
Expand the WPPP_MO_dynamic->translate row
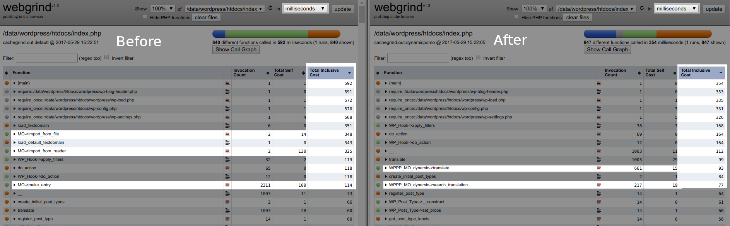386,168
